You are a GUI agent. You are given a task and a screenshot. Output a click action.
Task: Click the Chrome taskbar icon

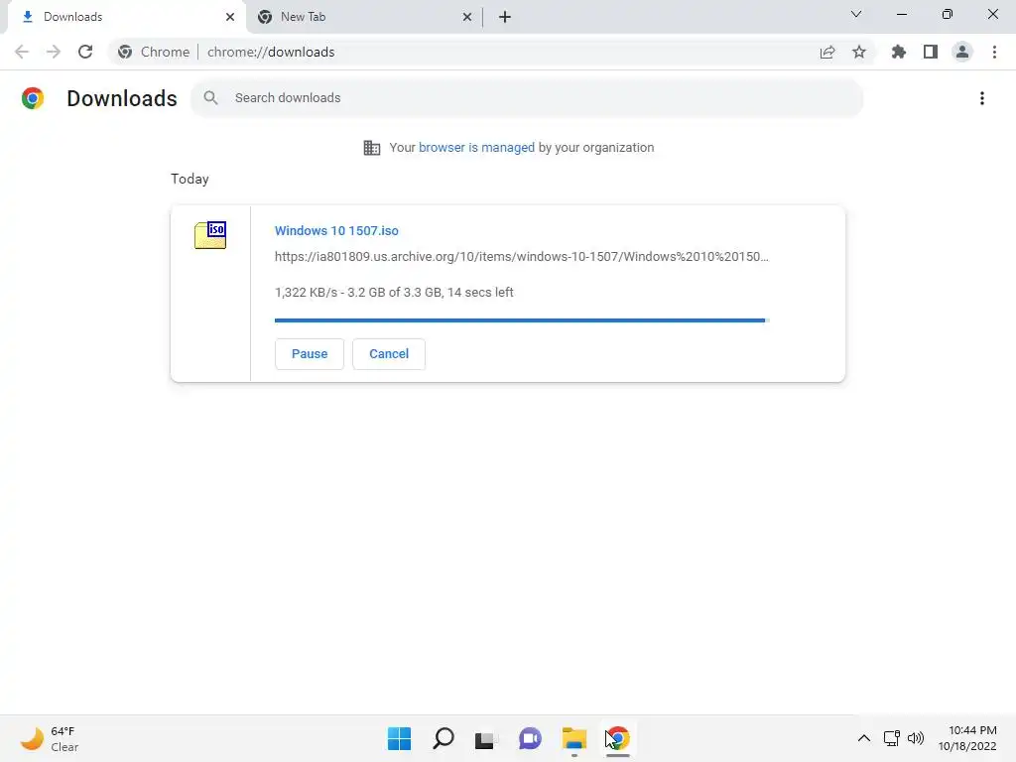point(618,738)
